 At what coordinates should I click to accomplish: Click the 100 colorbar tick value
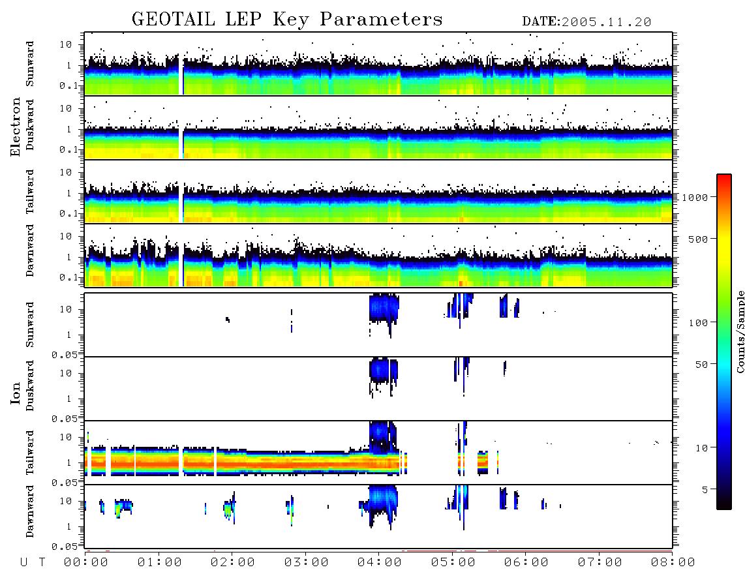click(698, 323)
